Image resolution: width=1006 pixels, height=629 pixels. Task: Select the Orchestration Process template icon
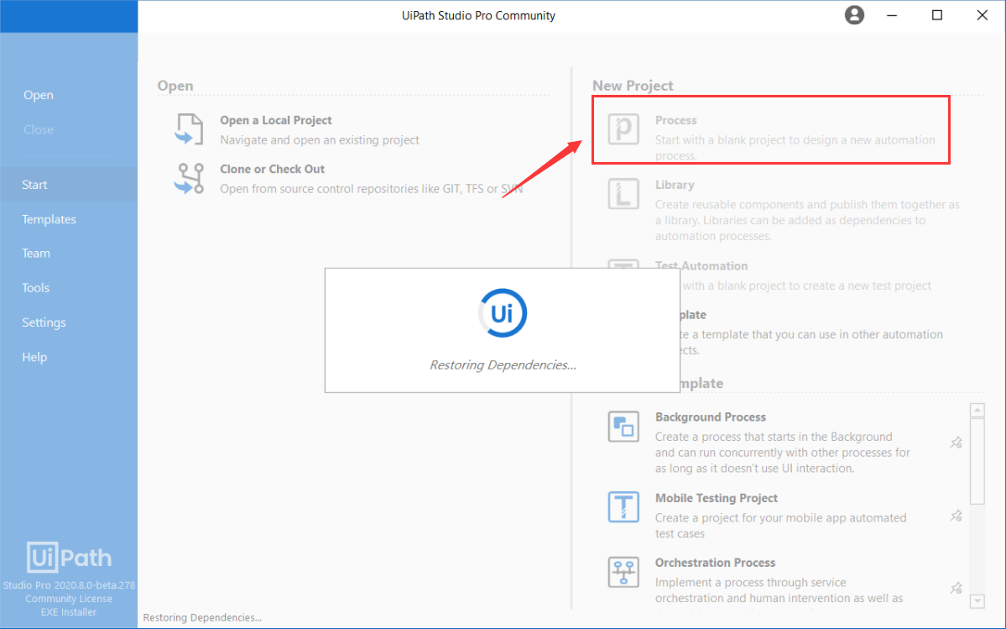(x=623, y=572)
